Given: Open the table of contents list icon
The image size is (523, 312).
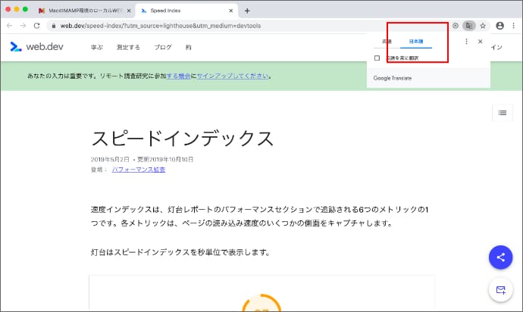Looking at the screenshot, I should pyautogui.click(x=502, y=113).
